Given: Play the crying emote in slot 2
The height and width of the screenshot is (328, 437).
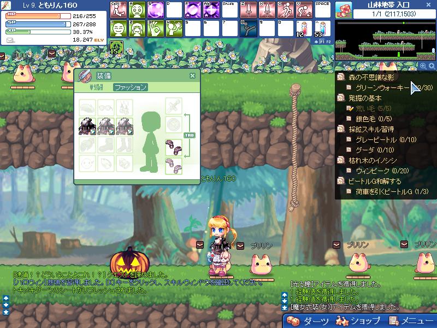Looking at the screenshot, I should tap(137, 28).
